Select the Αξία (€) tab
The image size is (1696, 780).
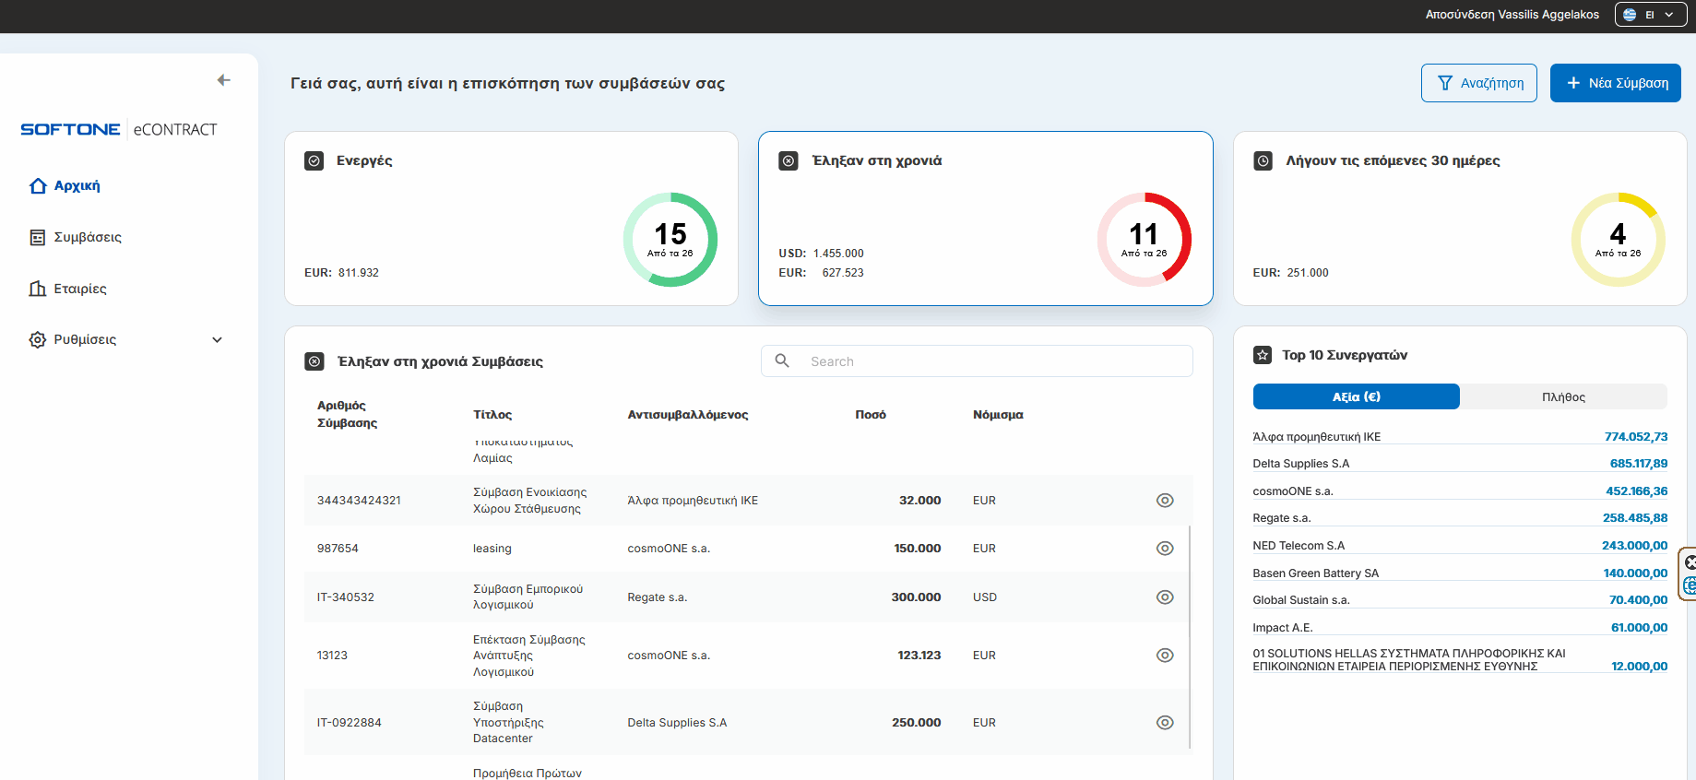[1356, 397]
